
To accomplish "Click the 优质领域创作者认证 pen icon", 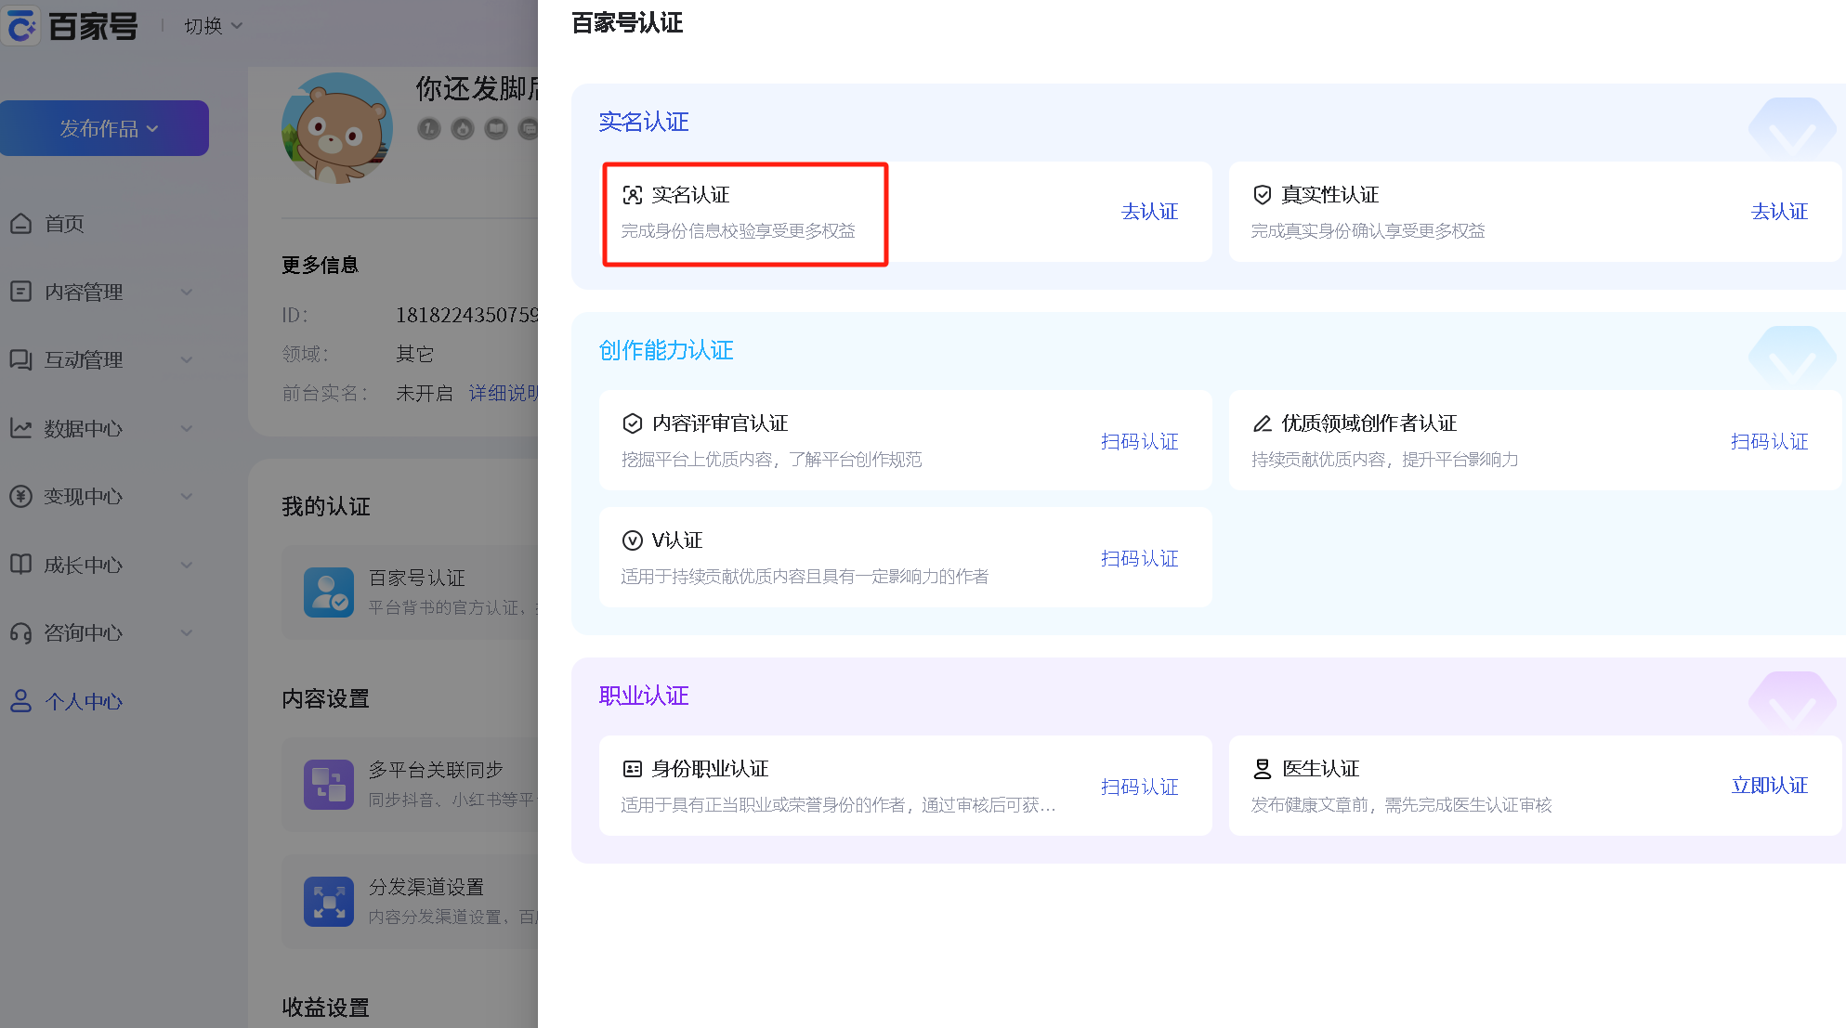I will (x=1263, y=423).
